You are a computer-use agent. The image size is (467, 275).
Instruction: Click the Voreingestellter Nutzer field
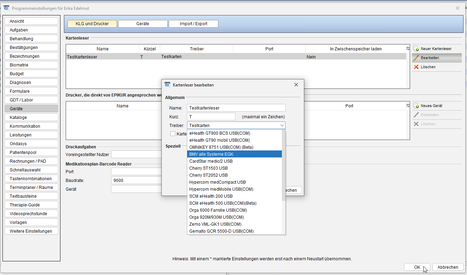(x=136, y=154)
